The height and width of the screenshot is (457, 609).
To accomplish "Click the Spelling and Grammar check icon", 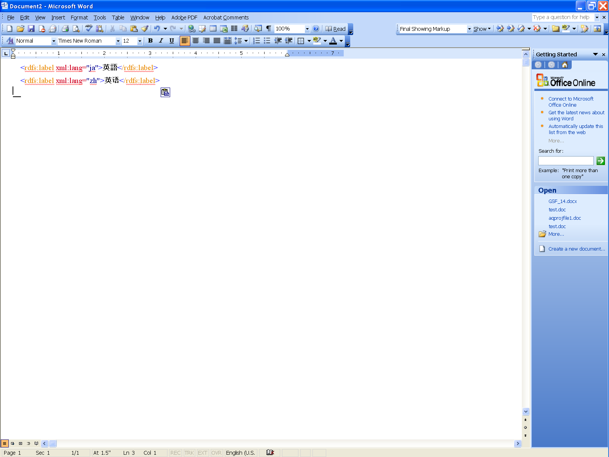I will 89,29.
